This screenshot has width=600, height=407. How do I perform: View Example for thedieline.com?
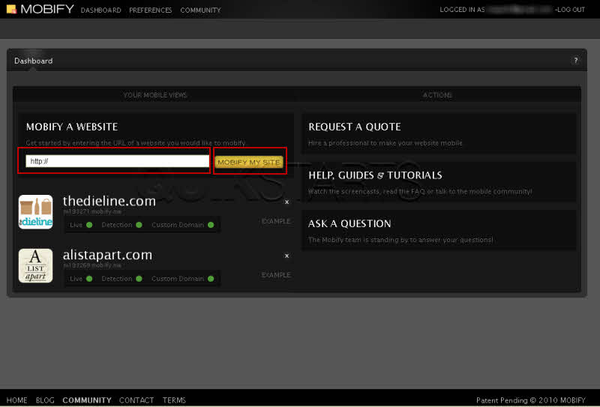click(x=276, y=221)
